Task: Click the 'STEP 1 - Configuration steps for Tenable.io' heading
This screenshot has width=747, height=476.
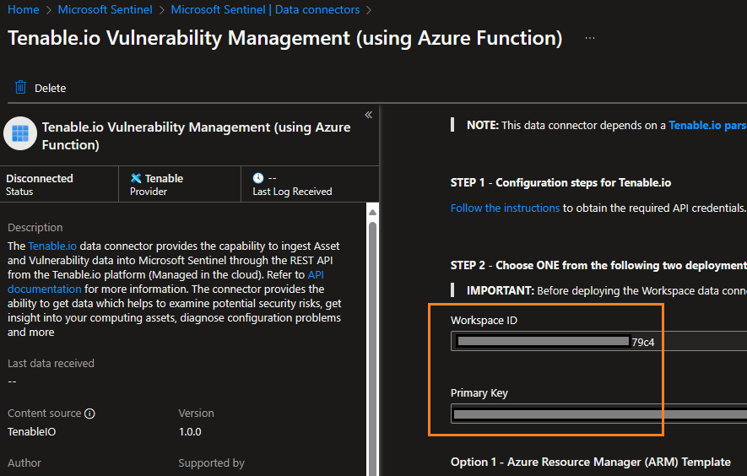Action: 560,183
